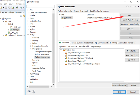
Task: Open the preferences page view menu arrow
Action: [x=138, y=6]
